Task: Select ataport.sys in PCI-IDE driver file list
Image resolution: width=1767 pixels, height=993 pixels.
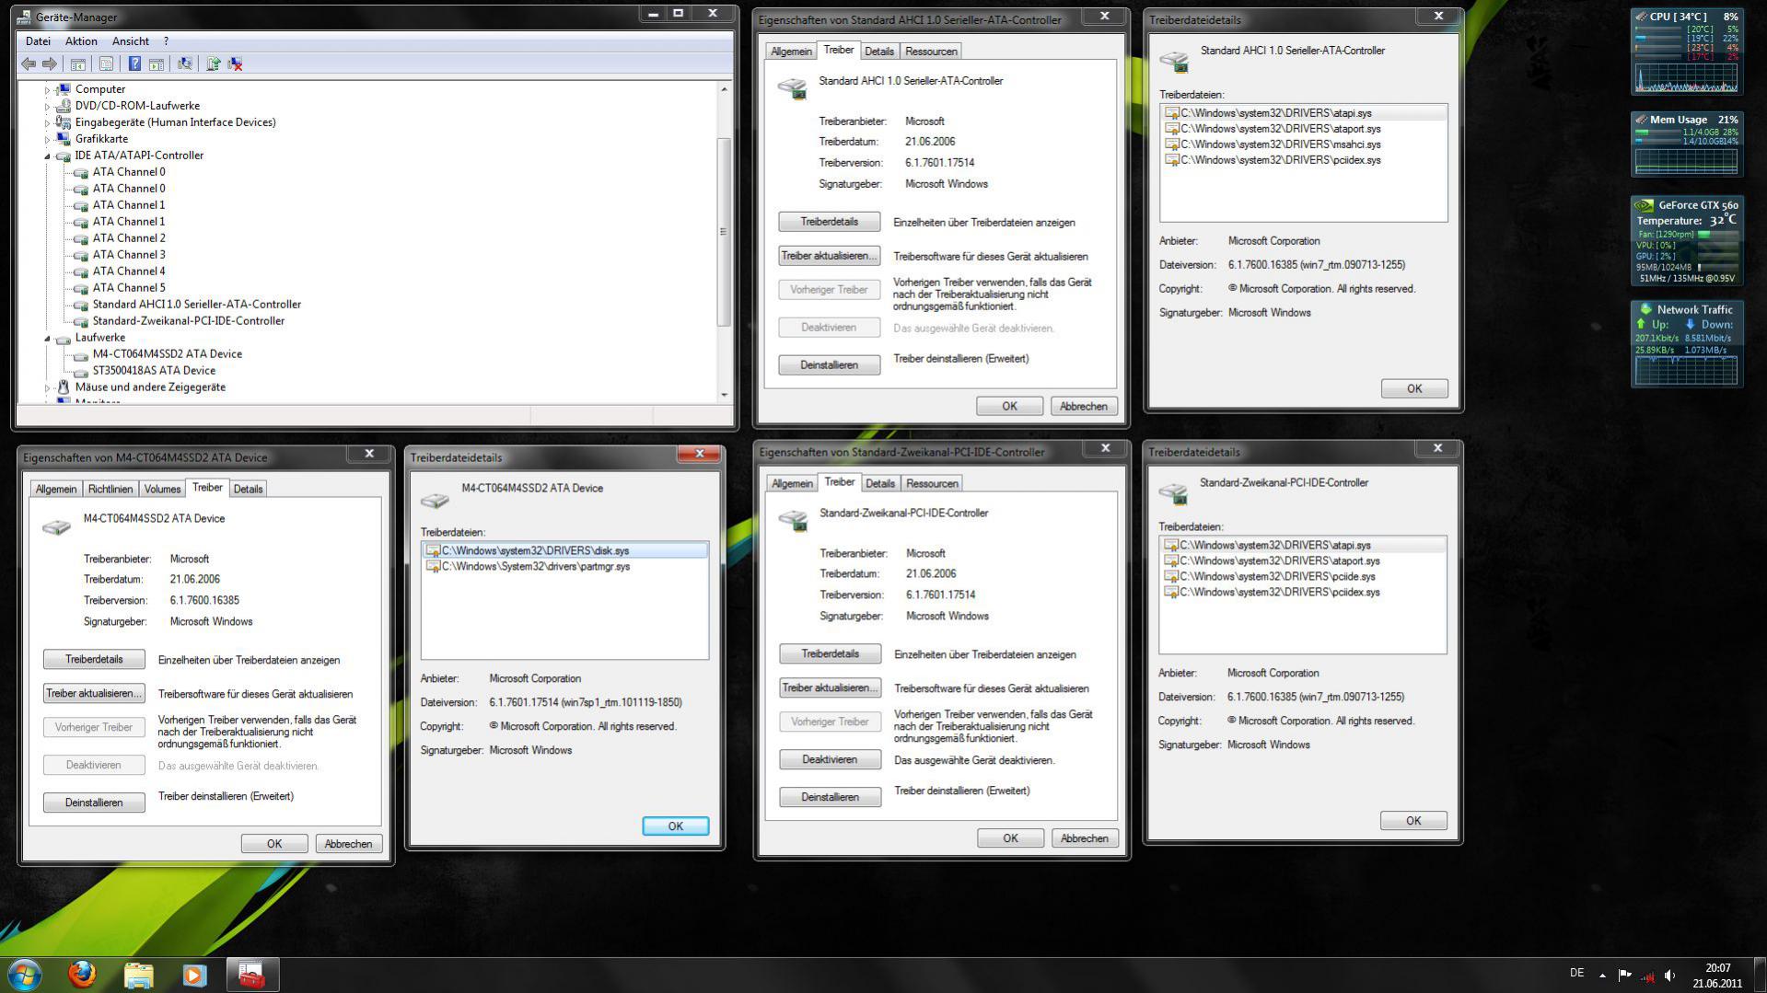Action: (1280, 560)
